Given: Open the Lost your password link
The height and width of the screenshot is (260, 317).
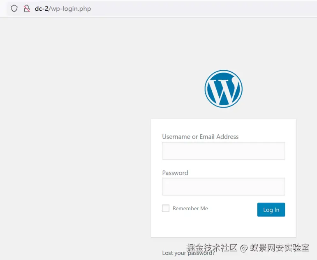Looking at the screenshot, I should pyautogui.click(x=188, y=253).
